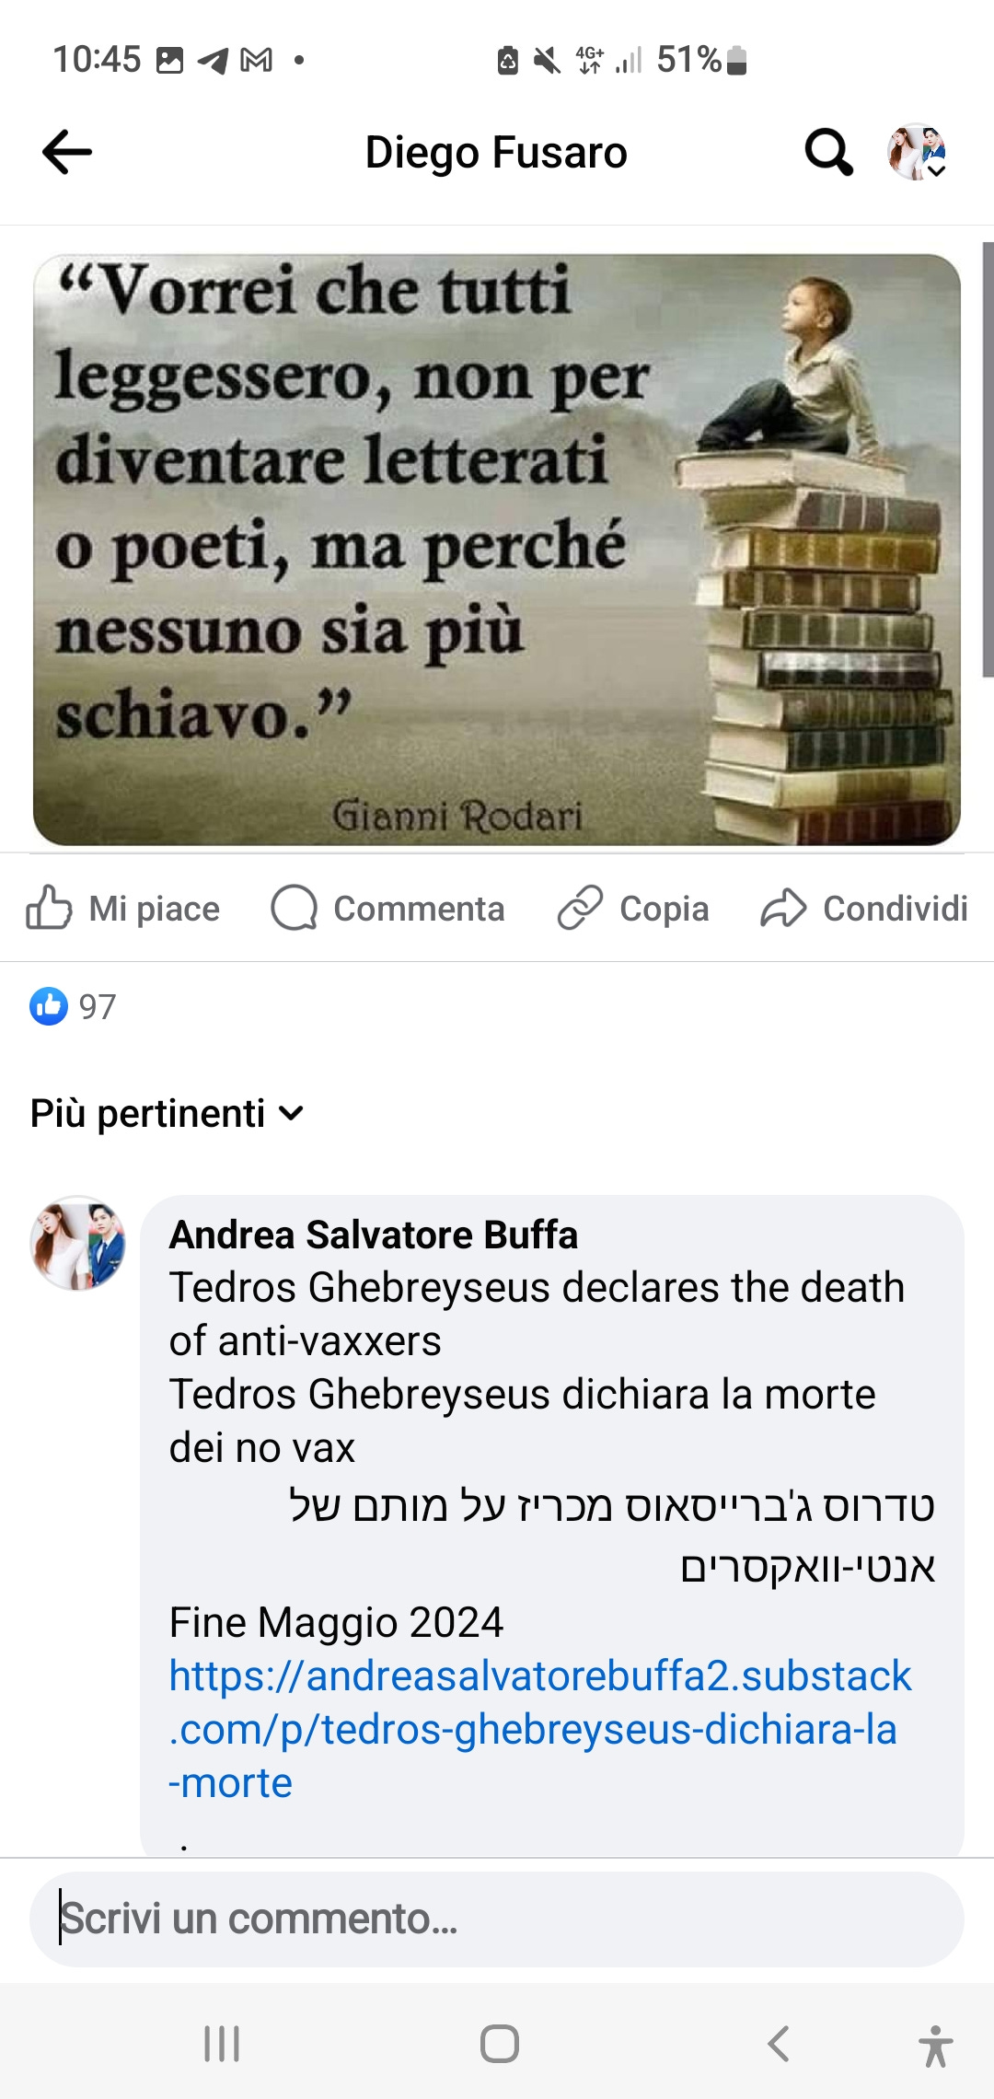Screen dimensions: 994x2099
Task: Like the post with Mi piace
Action: [123, 908]
